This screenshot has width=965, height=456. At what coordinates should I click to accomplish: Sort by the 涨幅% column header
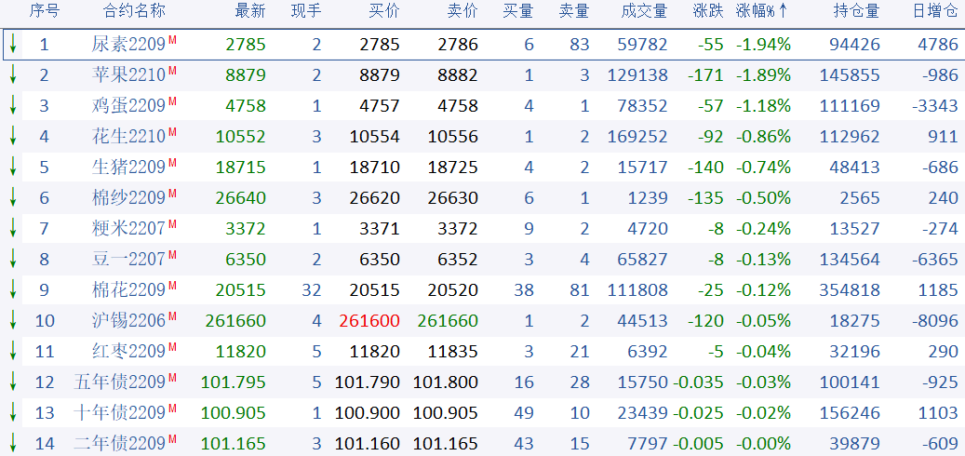(762, 11)
